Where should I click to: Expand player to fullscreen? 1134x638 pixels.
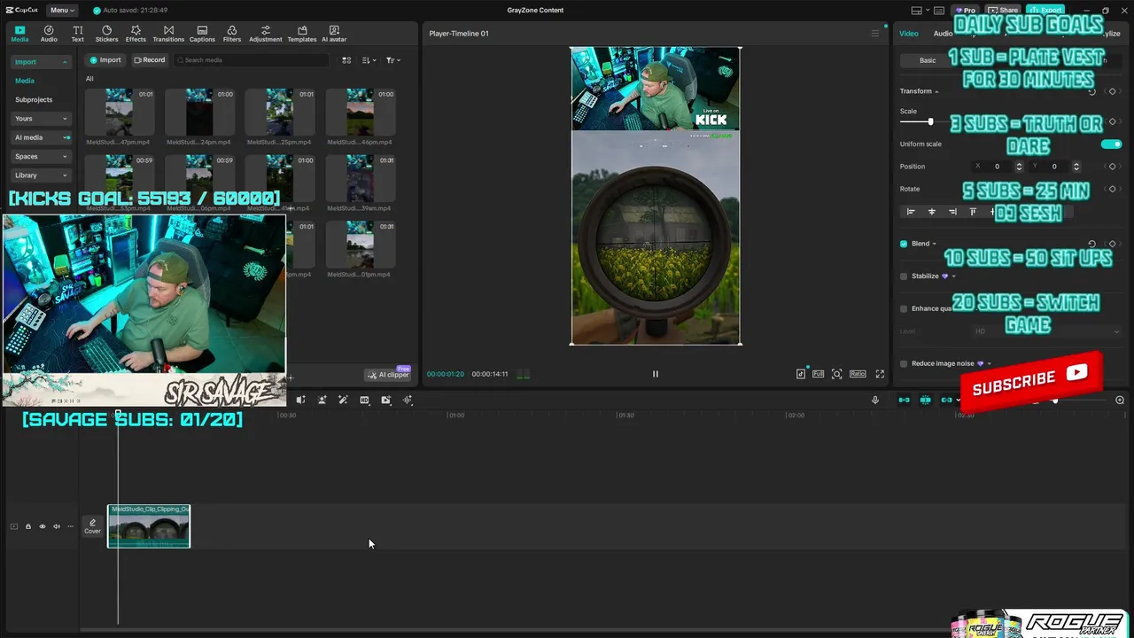(x=880, y=374)
